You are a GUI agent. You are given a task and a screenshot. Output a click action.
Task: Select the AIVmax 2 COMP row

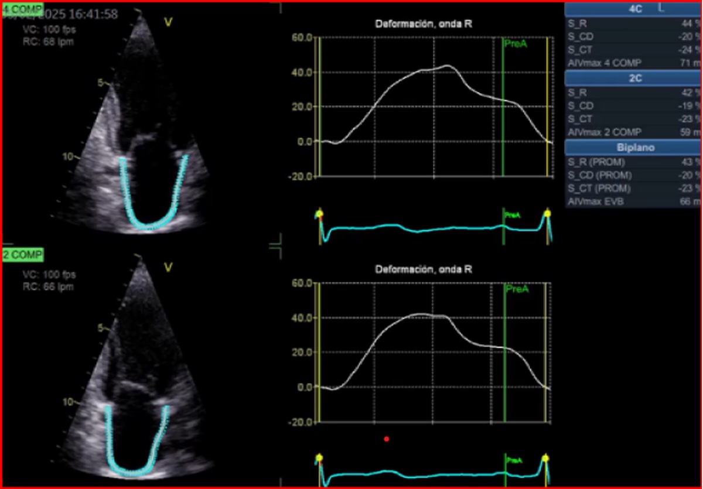[x=634, y=132]
